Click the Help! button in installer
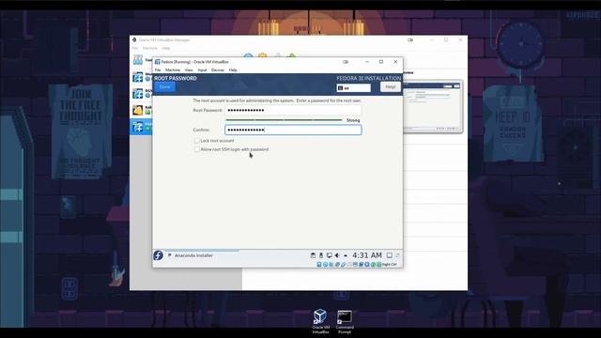The width and height of the screenshot is (601, 338). tap(391, 86)
